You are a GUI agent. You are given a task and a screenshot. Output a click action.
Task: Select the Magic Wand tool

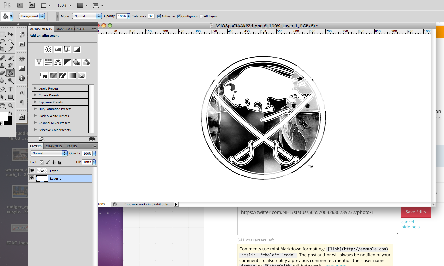point(11,42)
